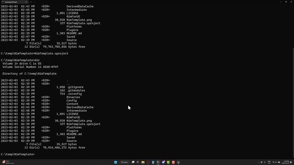The image size is (294, 165).
Task: Click 'NimTemplate.uproject' in the lower listing
Action: (x=83, y=124)
